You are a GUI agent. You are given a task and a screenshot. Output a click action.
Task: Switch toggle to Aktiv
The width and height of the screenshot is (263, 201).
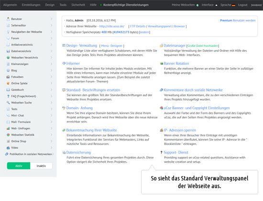(19, 166)
